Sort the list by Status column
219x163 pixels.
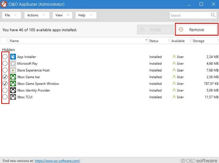pyautogui.click(x=159, y=41)
